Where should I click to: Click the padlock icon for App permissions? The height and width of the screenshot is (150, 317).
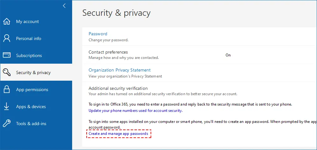[x=7, y=89]
